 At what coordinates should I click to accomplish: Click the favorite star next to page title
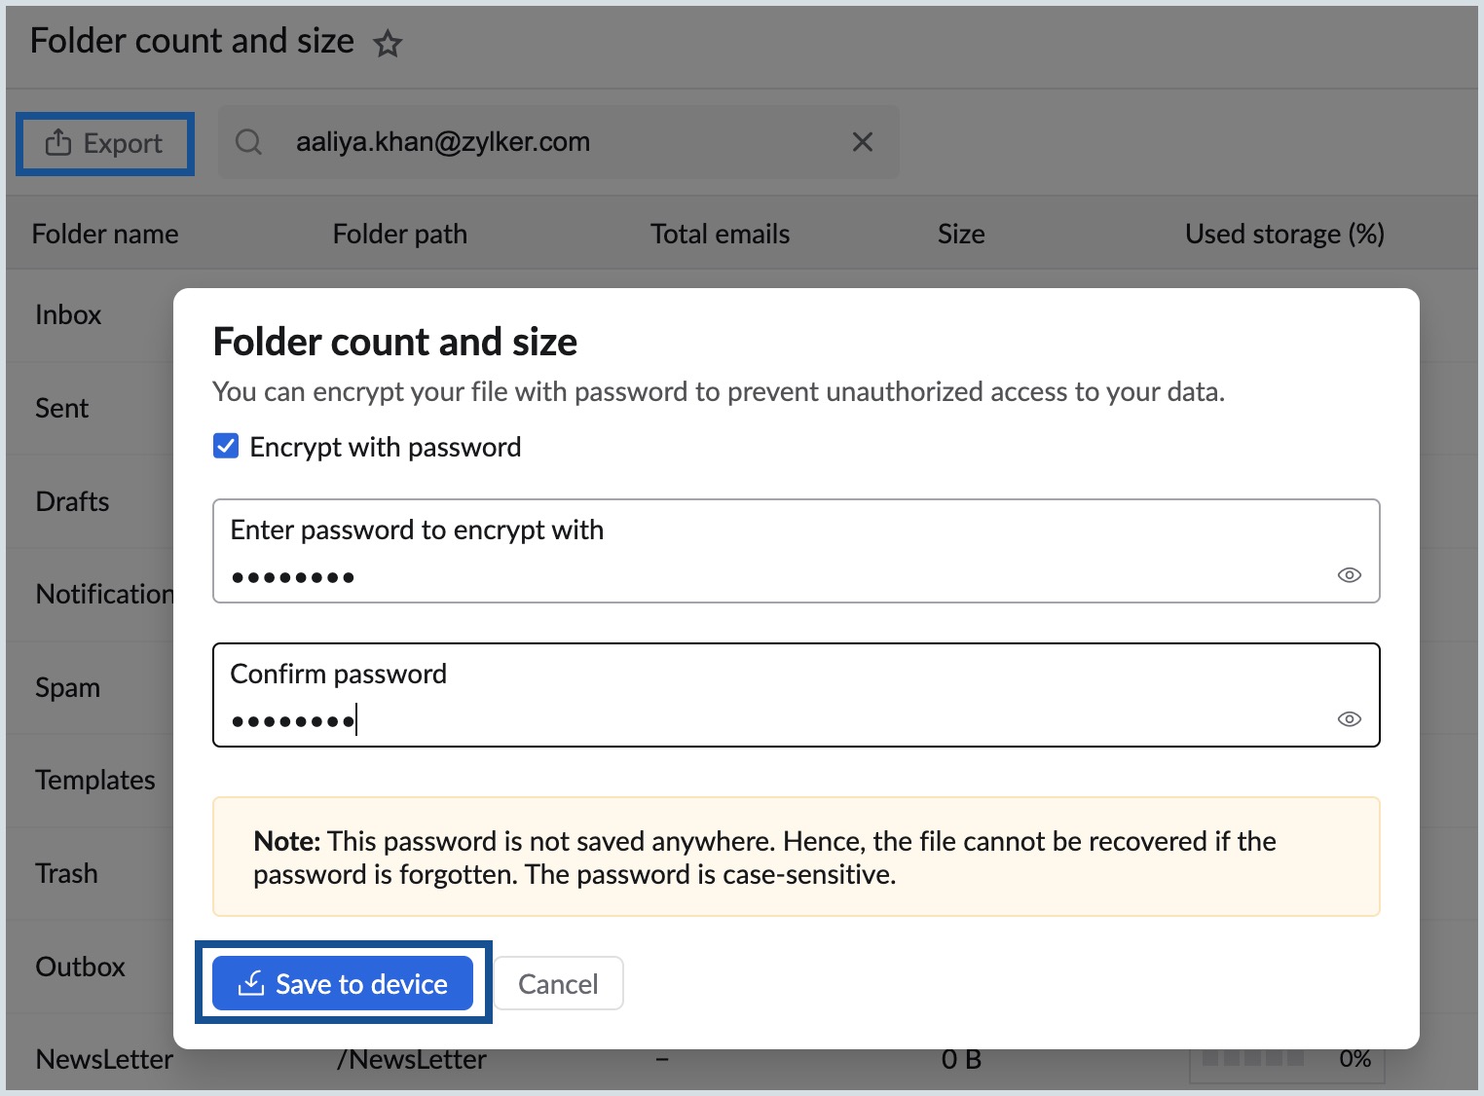click(x=388, y=44)
